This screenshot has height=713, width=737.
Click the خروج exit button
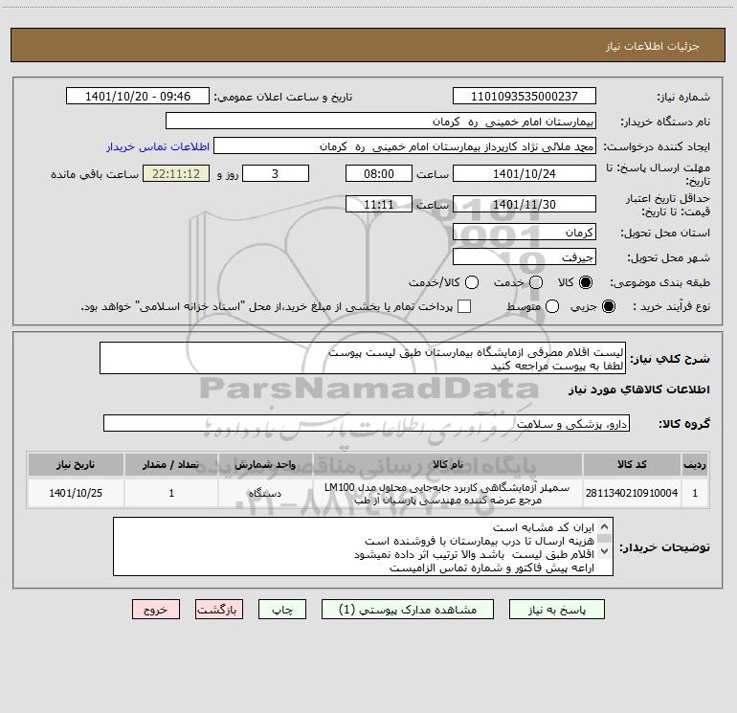coord(156,610)
